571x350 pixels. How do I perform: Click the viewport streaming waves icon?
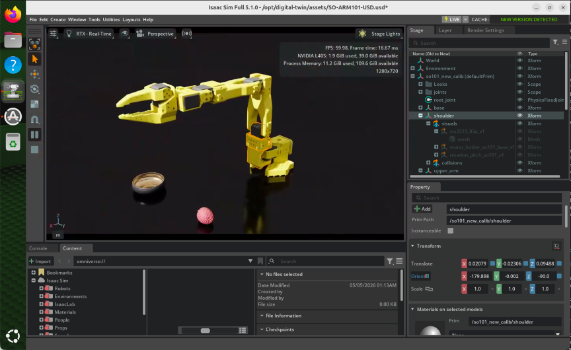(187, 34)
